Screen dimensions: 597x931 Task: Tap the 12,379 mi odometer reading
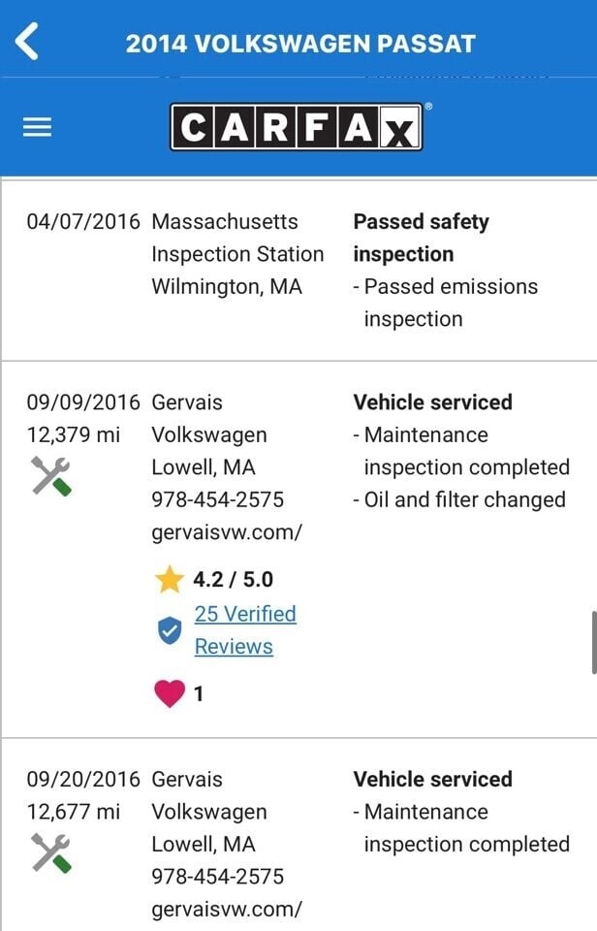(x=74, y=434)
